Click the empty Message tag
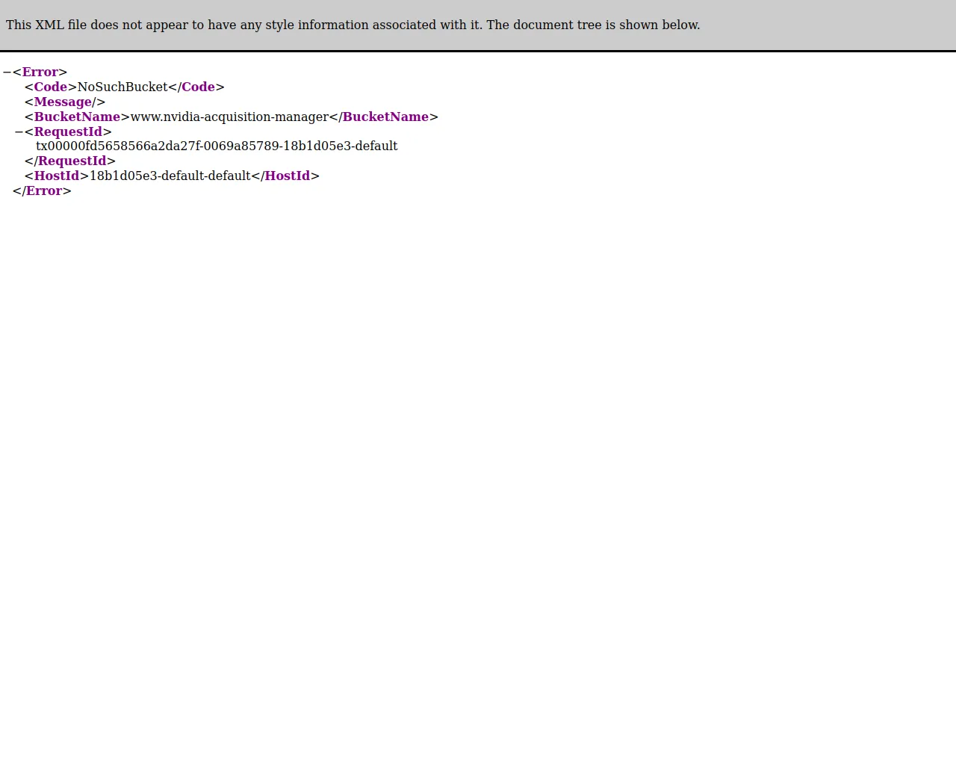 coord(65,102)
